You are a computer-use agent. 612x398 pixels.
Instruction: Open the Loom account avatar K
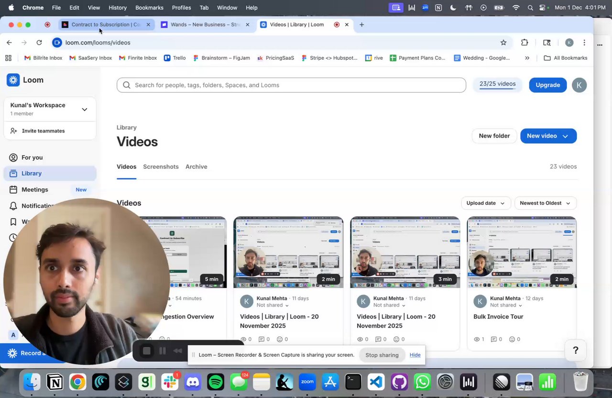[x=579, y=85]
